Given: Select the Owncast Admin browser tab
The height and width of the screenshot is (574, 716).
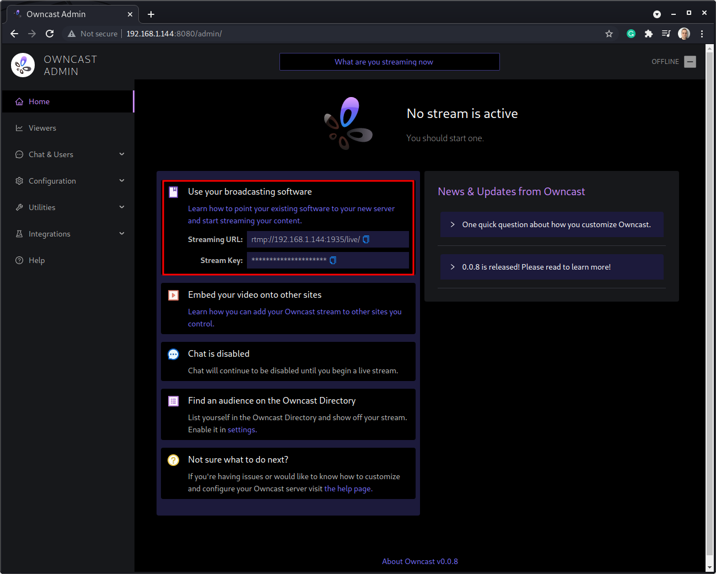Looking at the screenshot, I should (73, 14).
